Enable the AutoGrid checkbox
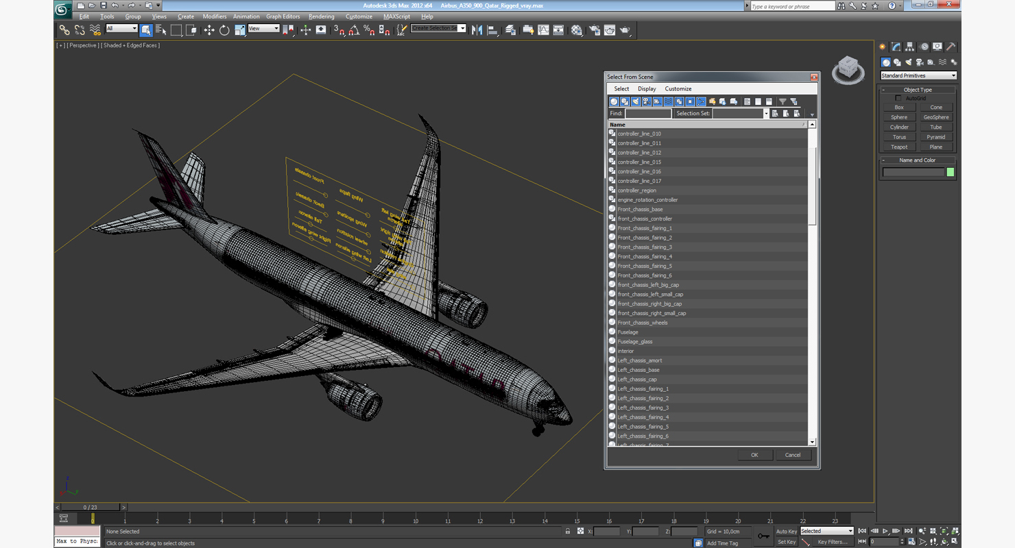 [898, 98]
